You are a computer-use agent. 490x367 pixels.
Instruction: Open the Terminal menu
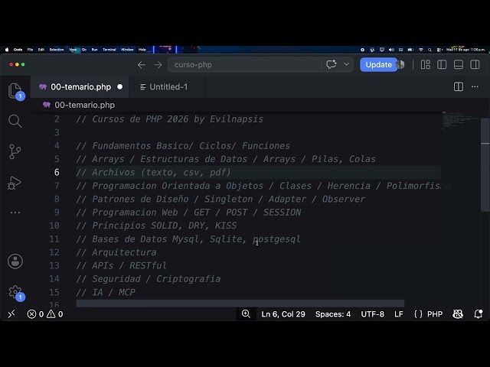point(109,50)
